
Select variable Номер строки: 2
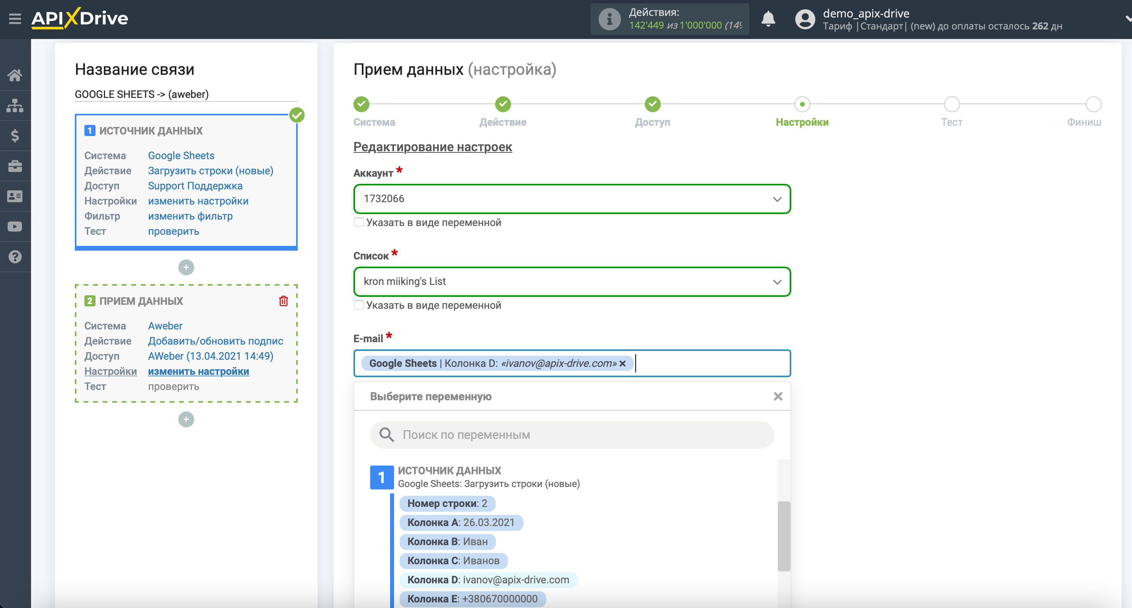click(x=447, y=503)
